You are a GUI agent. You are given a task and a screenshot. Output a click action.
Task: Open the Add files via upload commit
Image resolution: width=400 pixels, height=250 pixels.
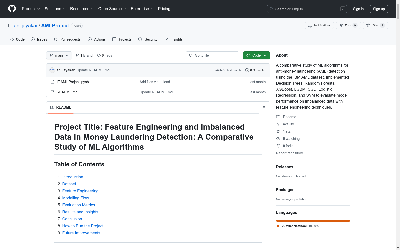tap(155, 82)
